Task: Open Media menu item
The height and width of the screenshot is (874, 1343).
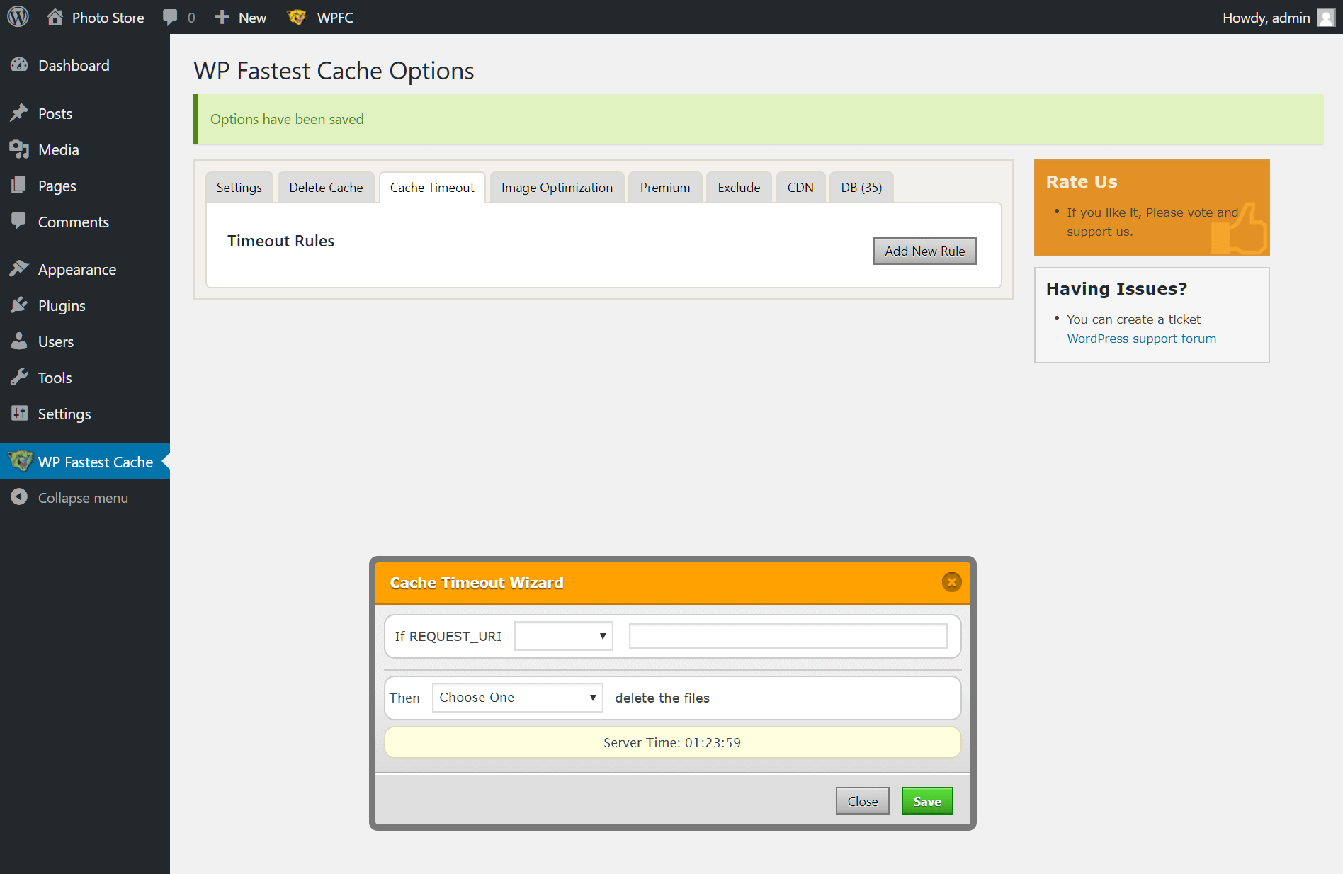Action: point(58,149)
